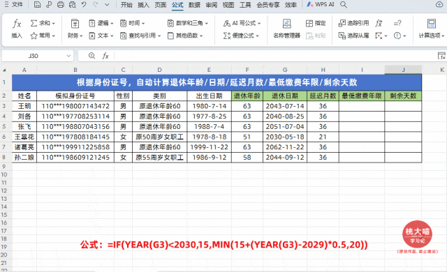
Task: Select row 3 header
Action: click(4, 106)
